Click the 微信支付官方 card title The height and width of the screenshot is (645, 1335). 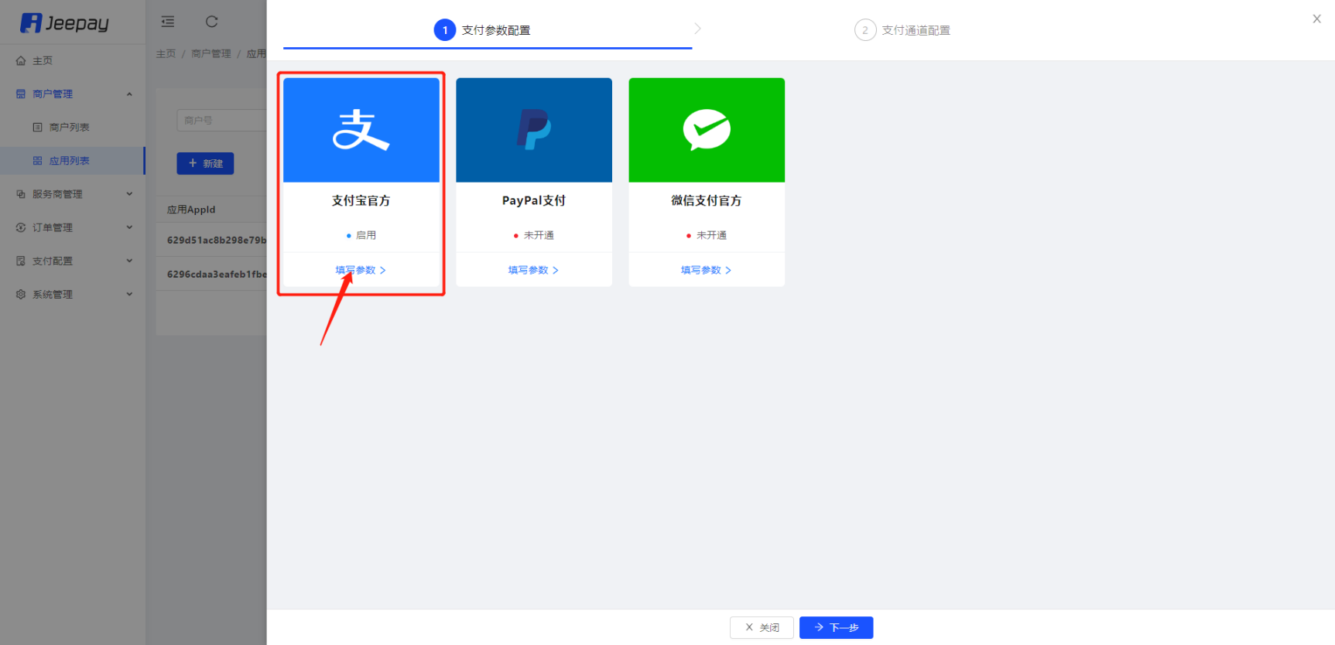click(707, 200)
